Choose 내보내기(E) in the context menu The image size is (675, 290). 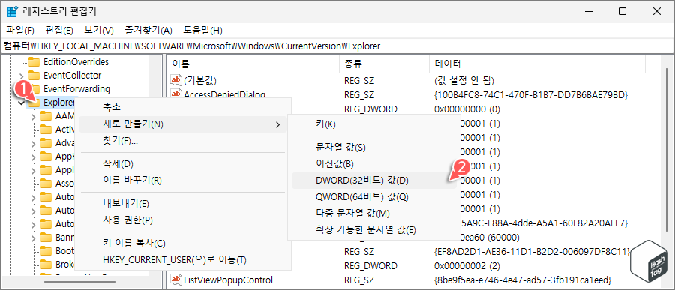183,204
